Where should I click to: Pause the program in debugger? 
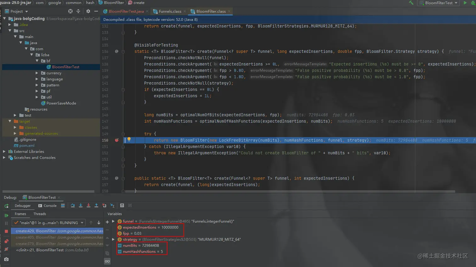click(x=6, y=223)
